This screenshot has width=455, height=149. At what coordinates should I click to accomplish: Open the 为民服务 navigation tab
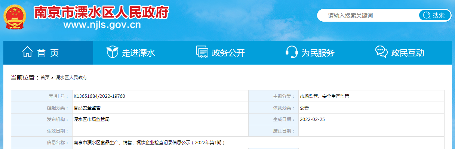[317, 53]
